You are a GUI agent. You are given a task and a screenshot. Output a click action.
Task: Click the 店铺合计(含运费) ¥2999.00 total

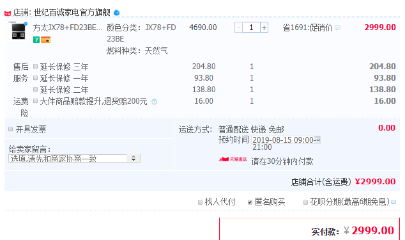click(343, 182)
